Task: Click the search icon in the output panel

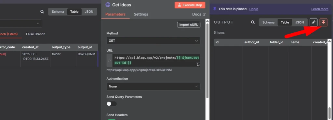Action: (x=253, y=22)
